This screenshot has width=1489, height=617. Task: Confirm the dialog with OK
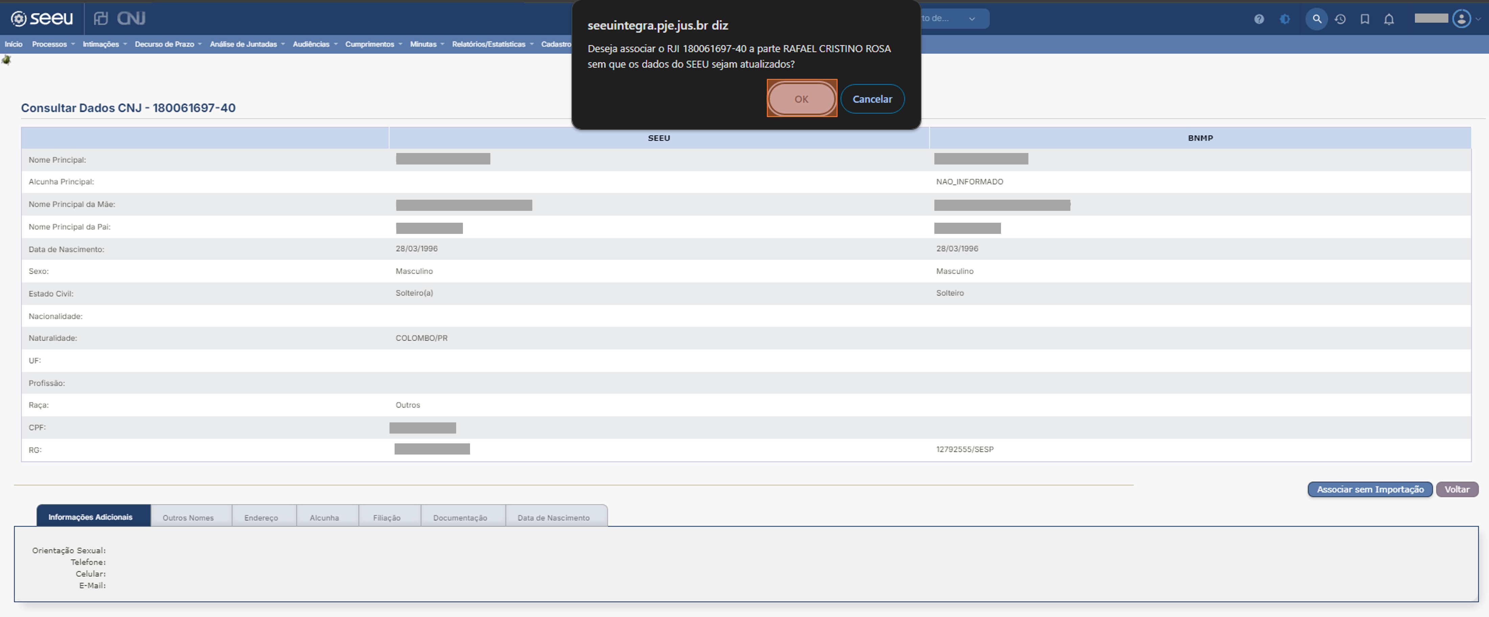[x=801, y=98]
